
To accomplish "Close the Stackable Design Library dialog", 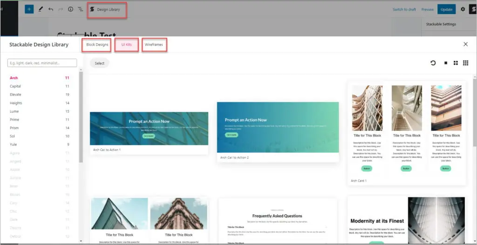I will (x=465, y=44).
